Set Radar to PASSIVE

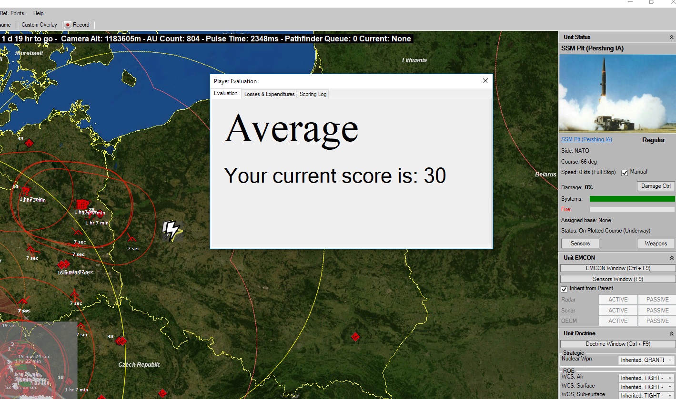coord(657,300)
